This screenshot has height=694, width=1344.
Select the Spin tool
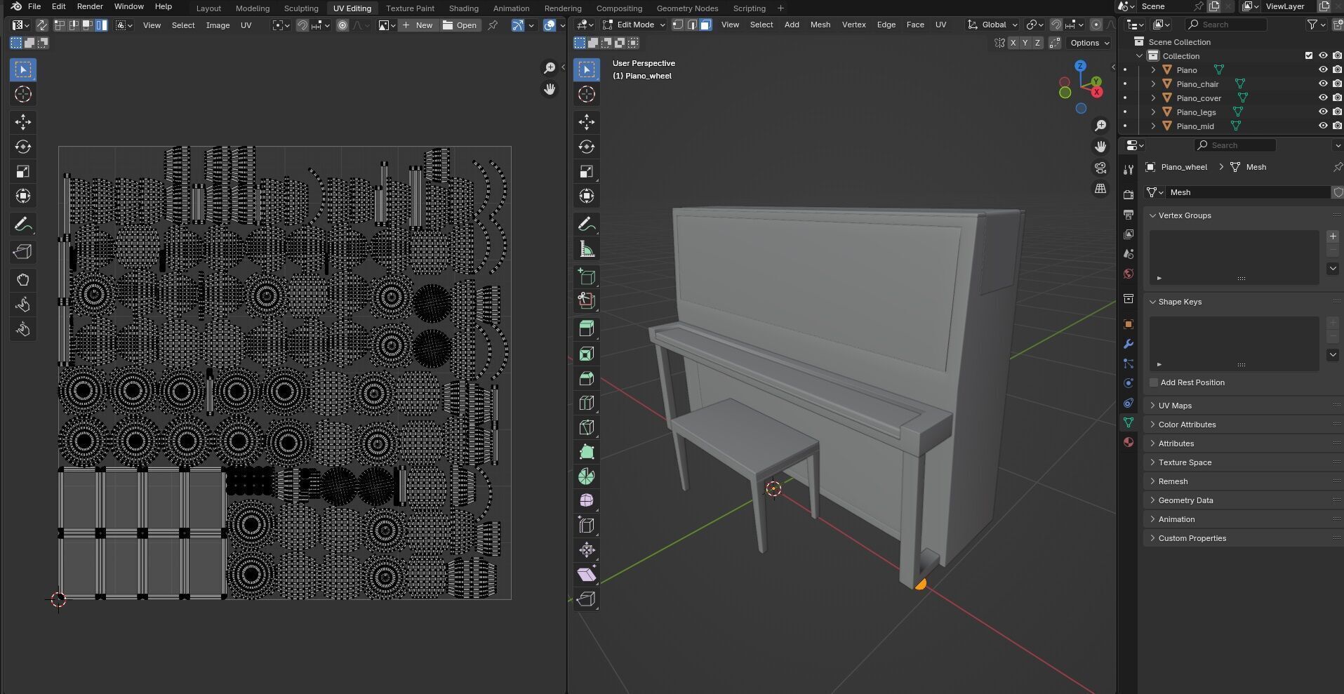587,476
